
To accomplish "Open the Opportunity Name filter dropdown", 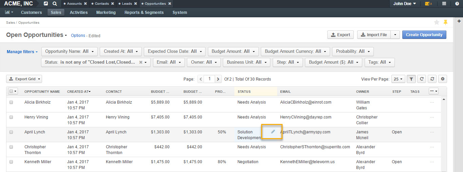I will [x=70, y=51].
